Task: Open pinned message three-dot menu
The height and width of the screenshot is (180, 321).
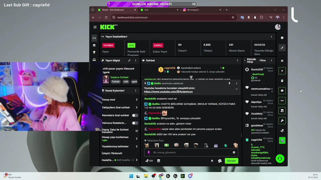Action: [236, 83]
